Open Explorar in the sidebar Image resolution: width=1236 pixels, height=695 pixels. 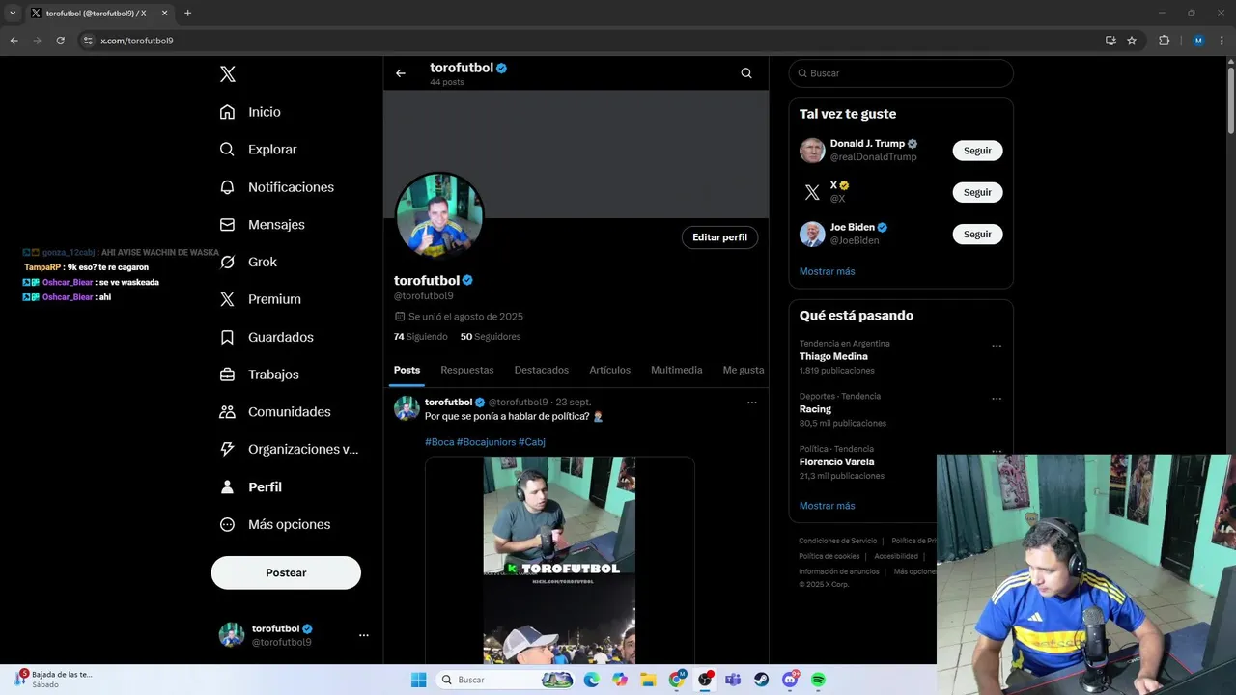[x=258, y=150]
